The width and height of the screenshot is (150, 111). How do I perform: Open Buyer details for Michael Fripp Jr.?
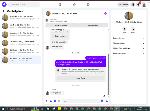click(x=60, y=36)
